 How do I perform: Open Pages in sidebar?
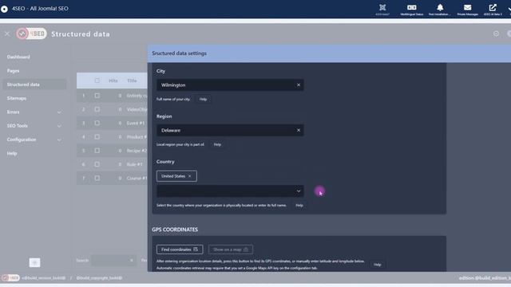pos(13,71)
